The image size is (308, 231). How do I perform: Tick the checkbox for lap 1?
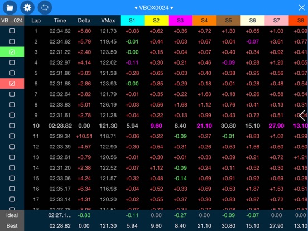point(12,31)
